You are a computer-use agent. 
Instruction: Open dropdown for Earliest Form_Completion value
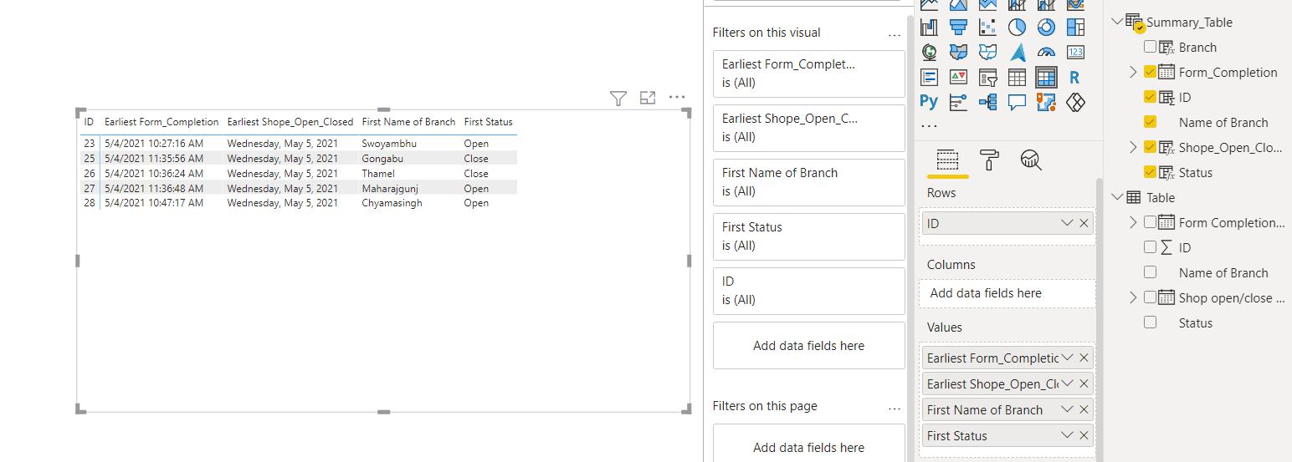point(1067,358)
